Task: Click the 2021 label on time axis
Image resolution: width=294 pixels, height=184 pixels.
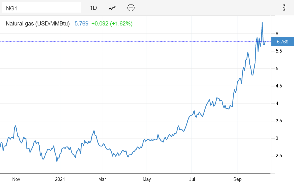Action: point(60,179)
